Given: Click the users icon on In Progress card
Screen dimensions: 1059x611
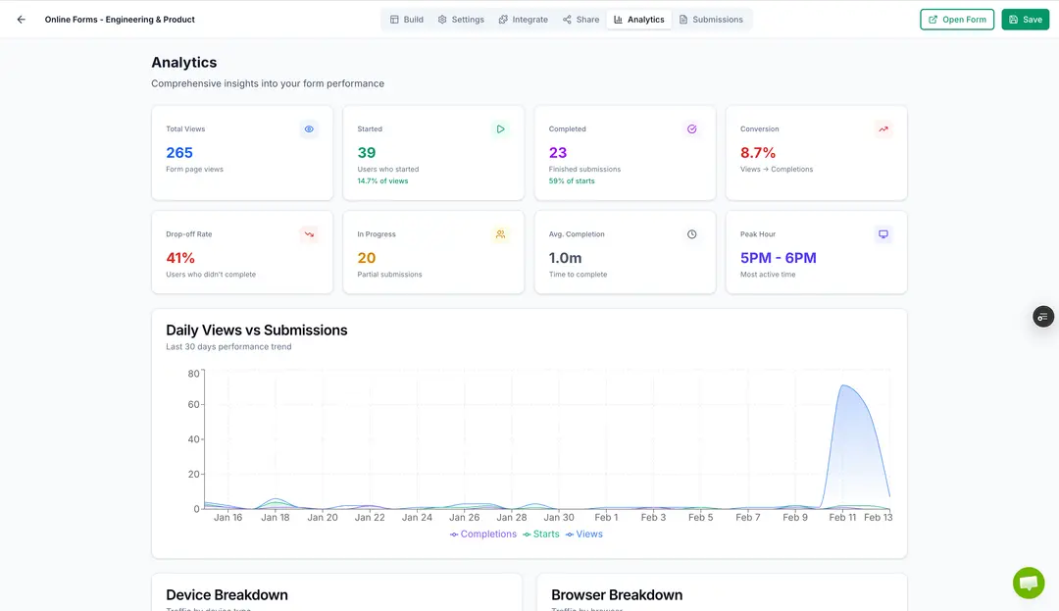Looking at the screenshot, I should coord(500,234).
